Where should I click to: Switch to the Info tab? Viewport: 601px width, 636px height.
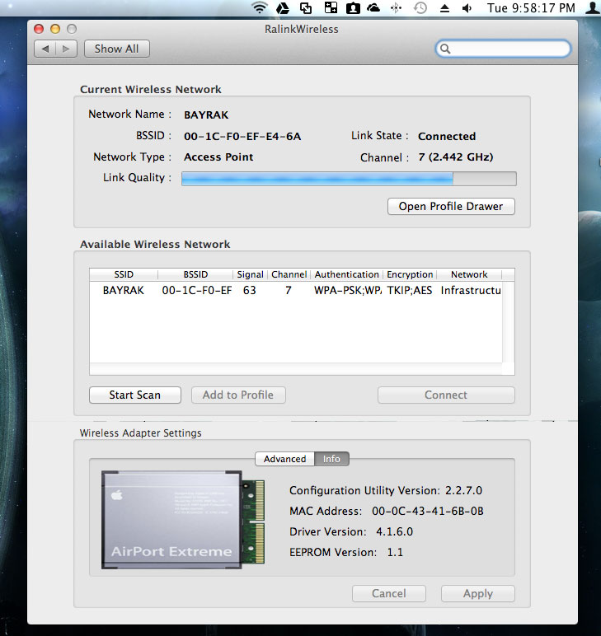click(331, 459)
